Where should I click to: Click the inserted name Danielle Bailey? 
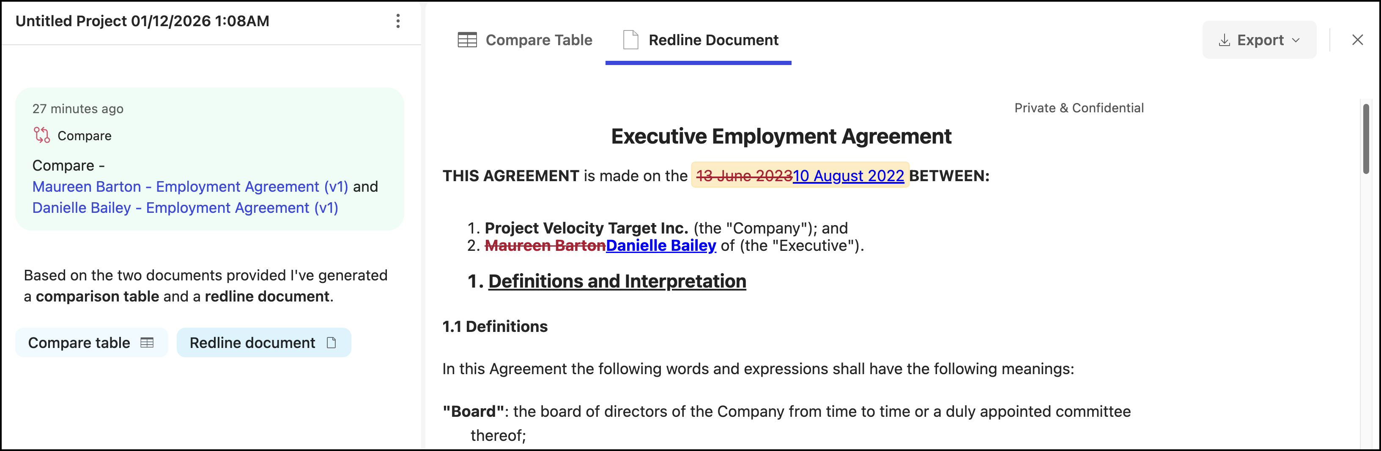pos(660,245)
